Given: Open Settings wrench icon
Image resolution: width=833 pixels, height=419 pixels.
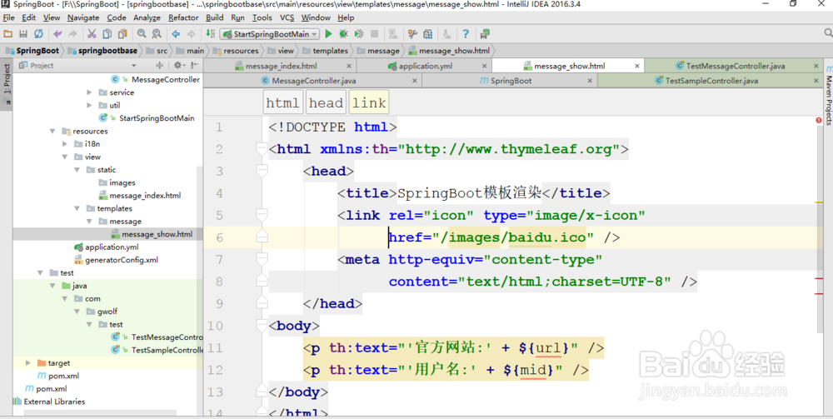Looking at the screenshot, I should [x=412, y=34].
